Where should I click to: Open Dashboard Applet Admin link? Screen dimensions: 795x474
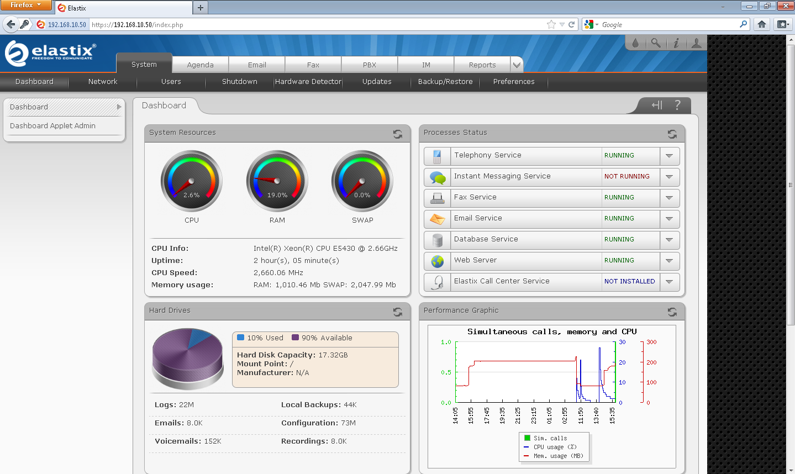click(x=52, y=126)
